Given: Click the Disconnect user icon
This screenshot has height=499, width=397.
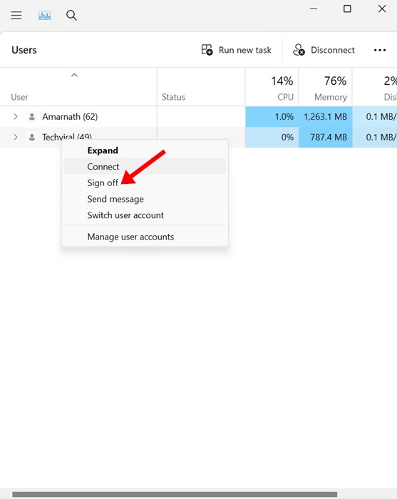Looking at the screenshot, I should [x=299, y=50].
